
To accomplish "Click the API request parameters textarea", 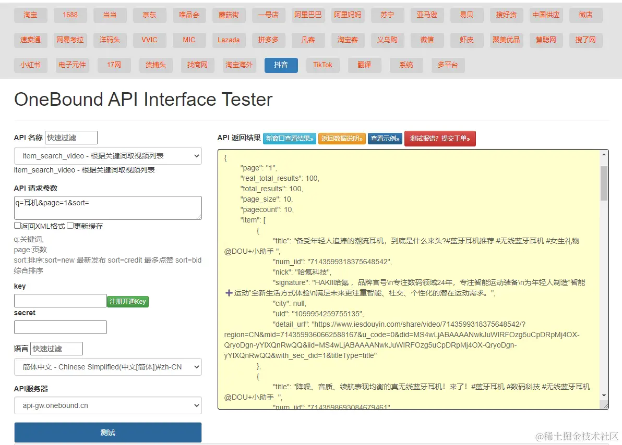I will [x=108, y=207].
